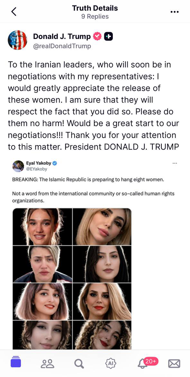Tap the plus badge next to Donald J. Trump
Screen dimensions: 190x377
[108, 36]
